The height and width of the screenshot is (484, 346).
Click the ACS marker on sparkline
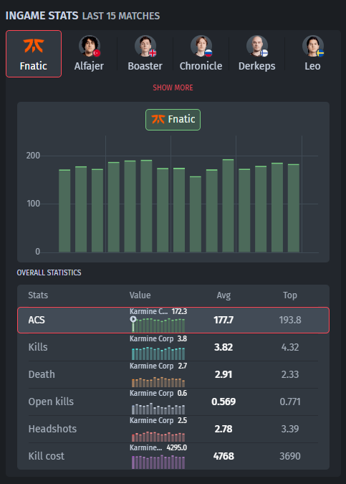133,320
